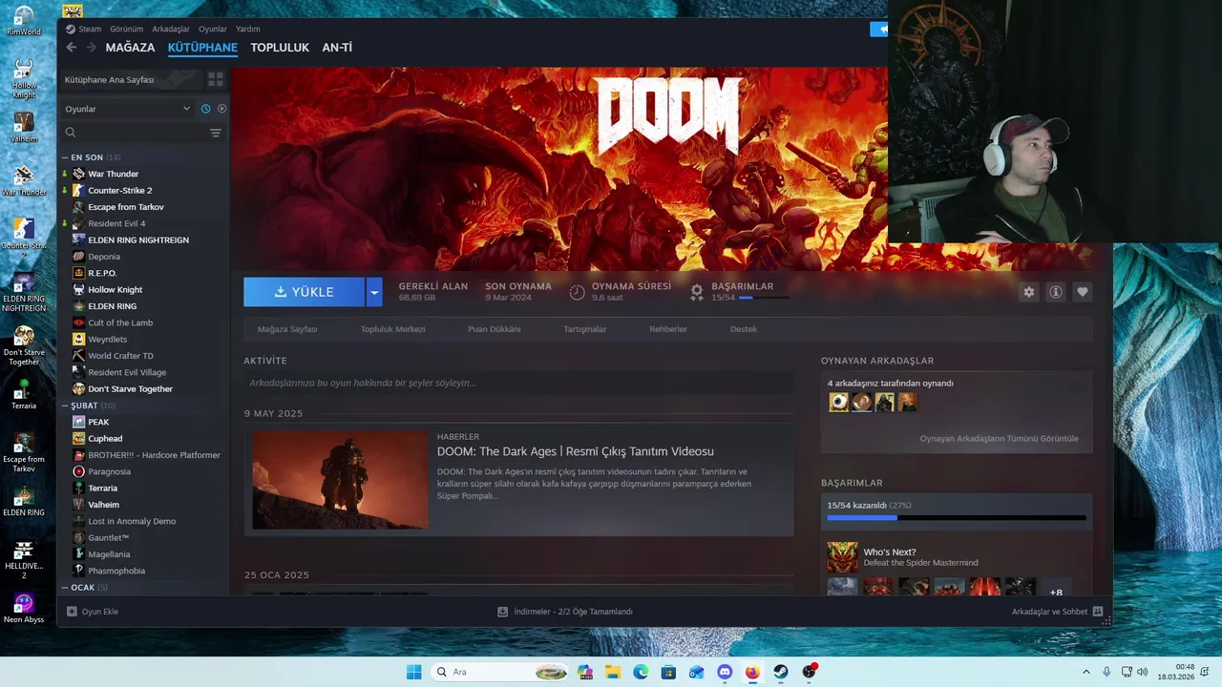Click first friend avatar in Oynayan Arkadaşlar
Screen dimensions: 1222x687
pyautogui.click(x=838, y=403)
